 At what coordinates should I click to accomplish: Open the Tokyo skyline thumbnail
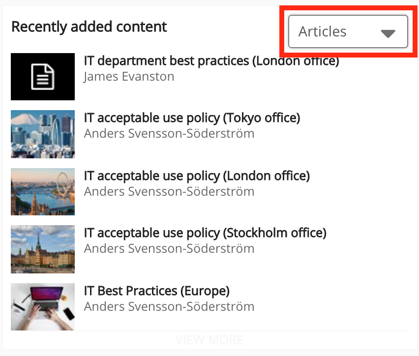coord(43,134)
